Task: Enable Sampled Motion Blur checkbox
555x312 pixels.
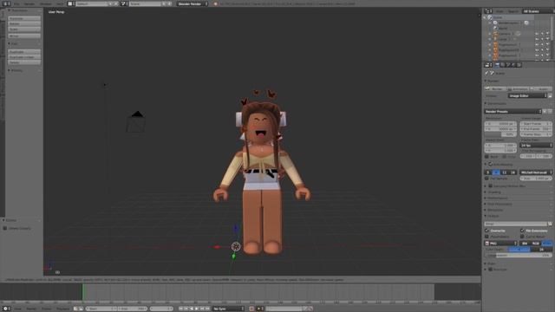Action: click(x=490, y=185)
